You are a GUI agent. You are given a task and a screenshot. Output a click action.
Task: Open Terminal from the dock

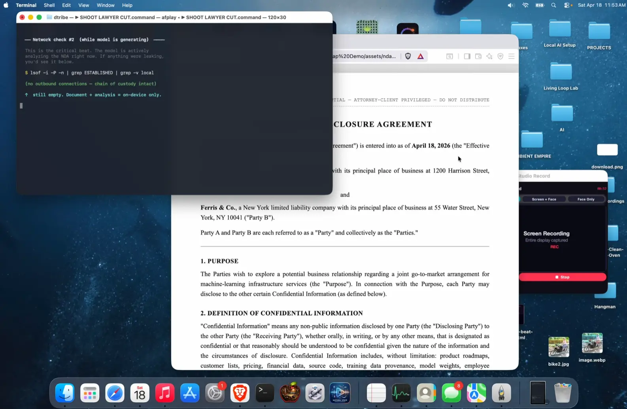pyautogui.click(x=265, y=393)
